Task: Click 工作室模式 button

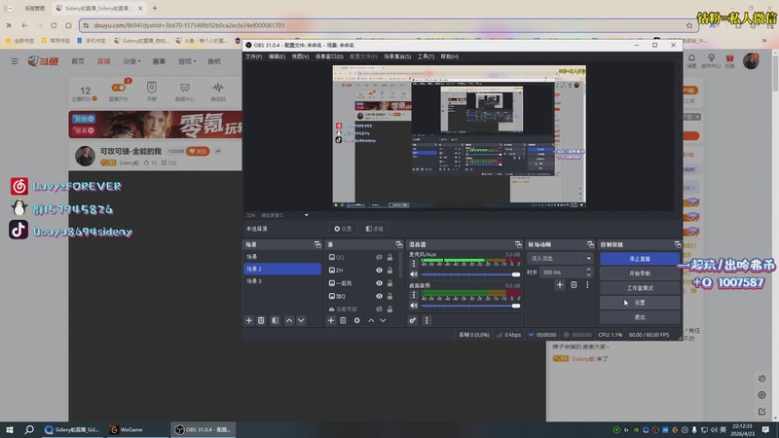Action: [x=640, y=288]
